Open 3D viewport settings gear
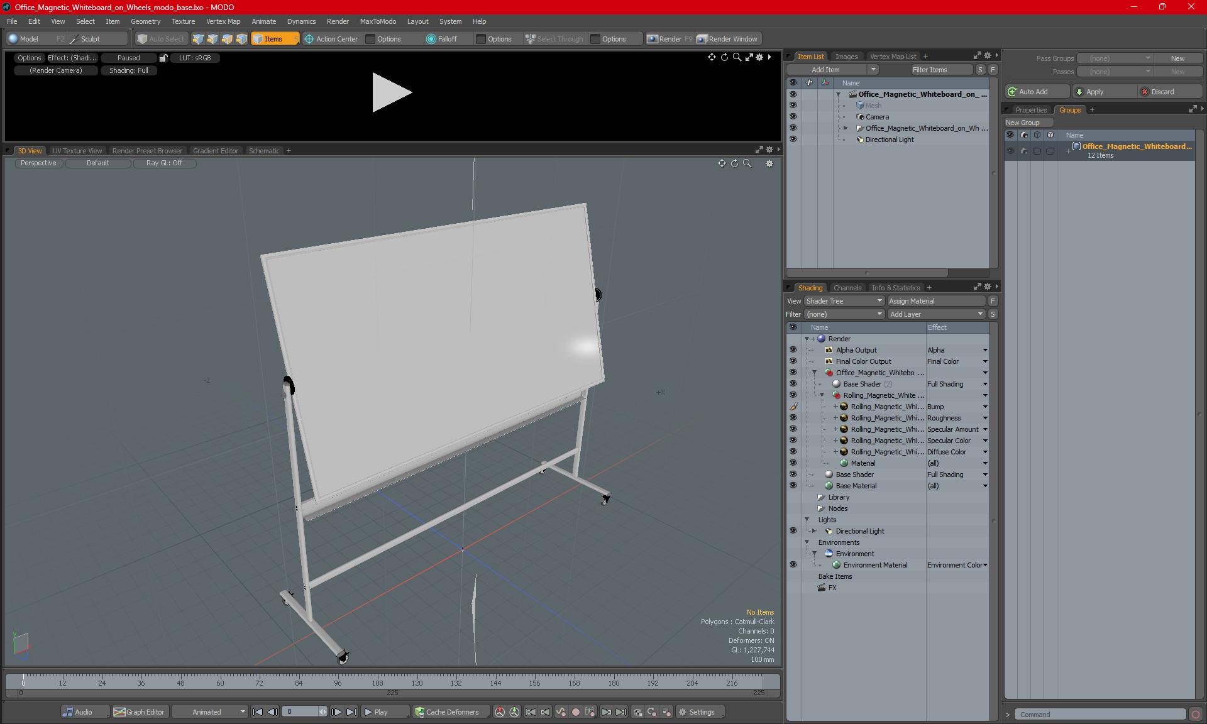The image size is (1207, 724). (x=769, y=163)
